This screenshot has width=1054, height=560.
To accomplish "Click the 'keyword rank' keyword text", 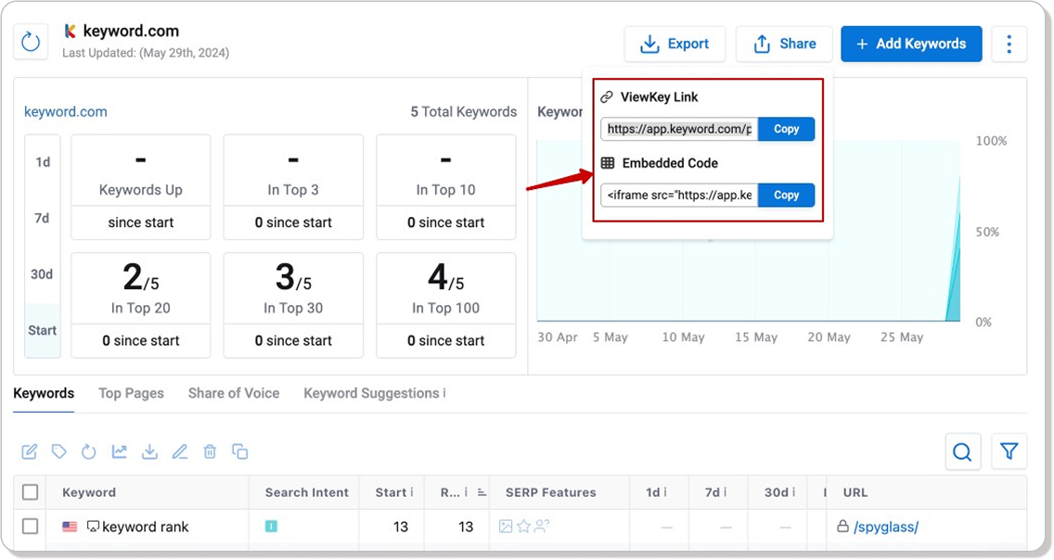I will click(145, 528).
